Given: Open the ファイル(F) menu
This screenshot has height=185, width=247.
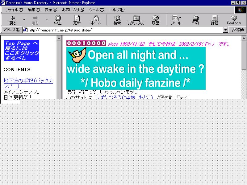Looking at the screenshot, I should pyautogui.click(x=14, y=10).
